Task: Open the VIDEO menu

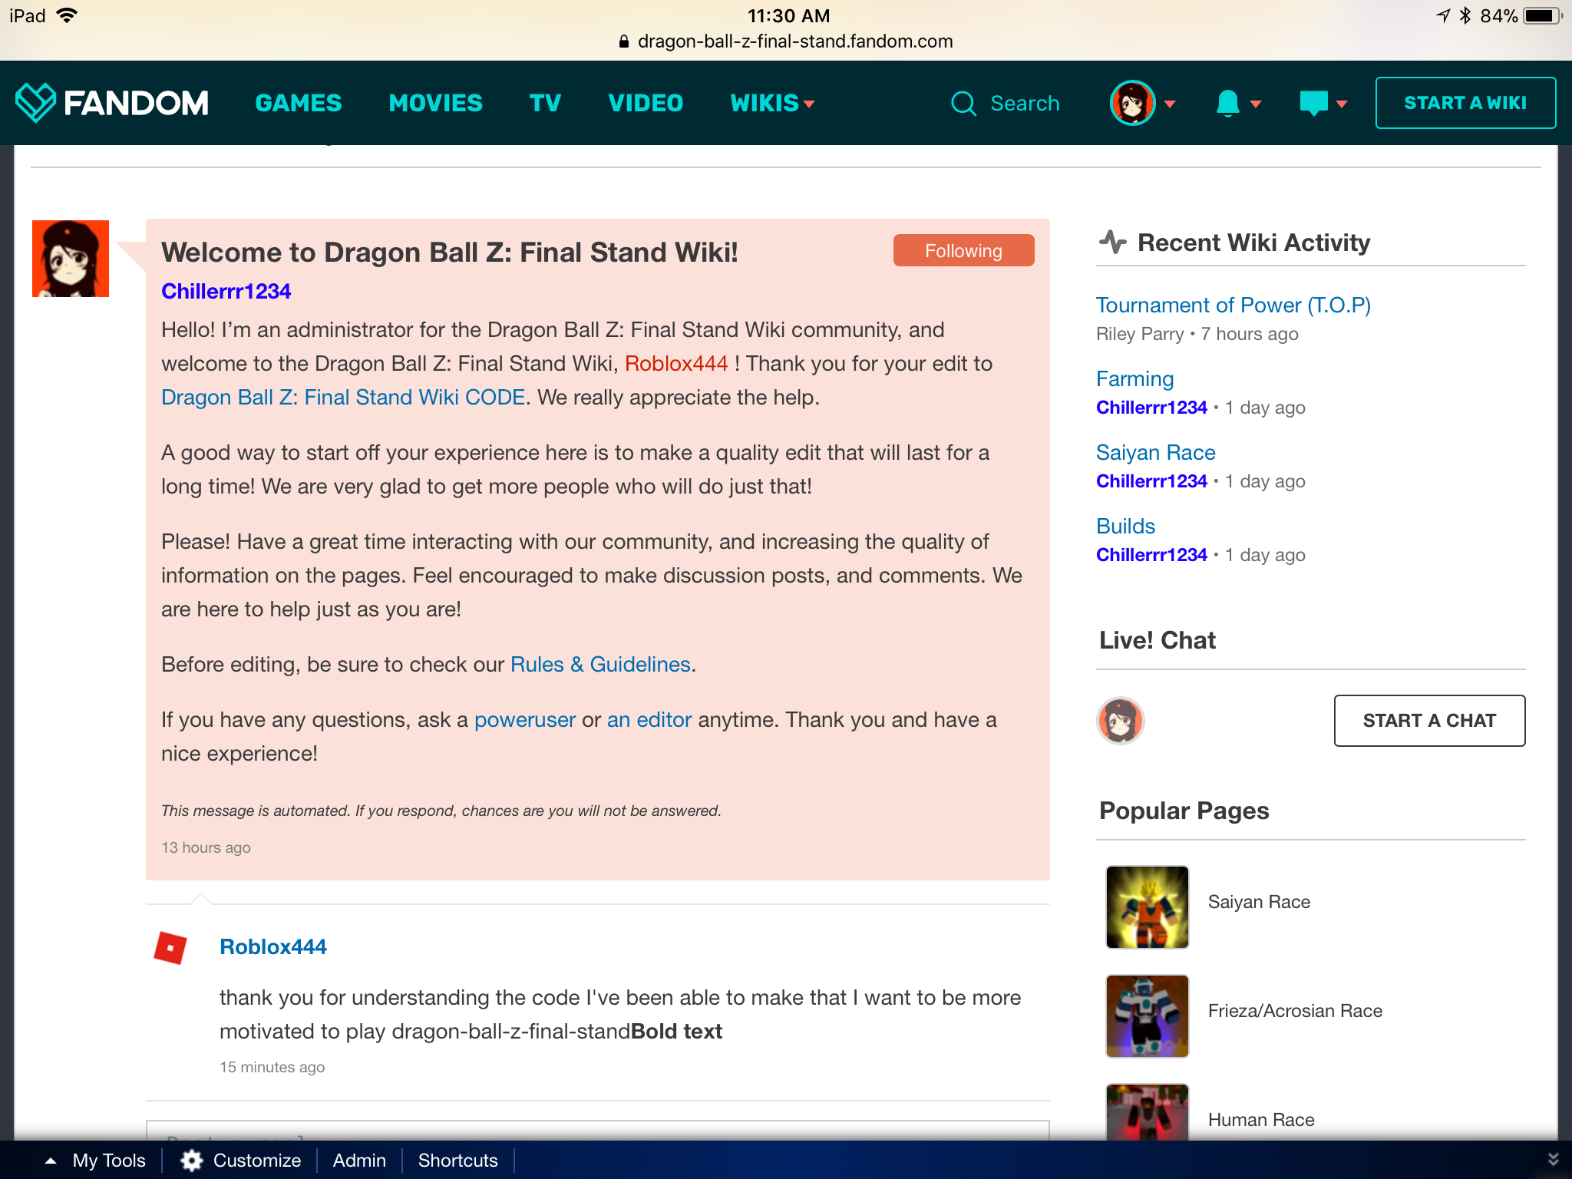Action: pyautogui.click(x=646, y=103)
